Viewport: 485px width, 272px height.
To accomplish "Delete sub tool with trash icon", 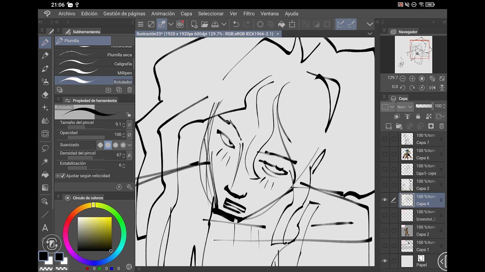I will pos(130,90).
